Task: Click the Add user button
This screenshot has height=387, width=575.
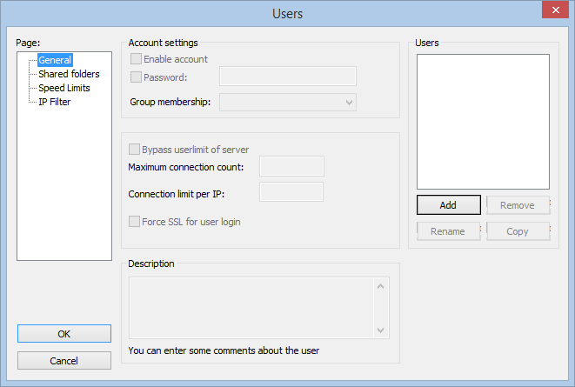Action: 449,205
